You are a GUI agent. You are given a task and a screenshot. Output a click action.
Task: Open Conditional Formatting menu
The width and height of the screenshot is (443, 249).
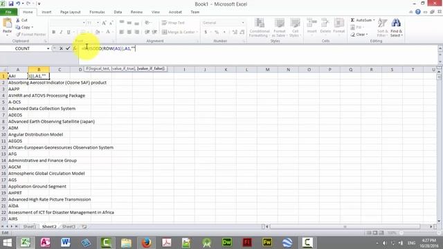pos(260,28)
